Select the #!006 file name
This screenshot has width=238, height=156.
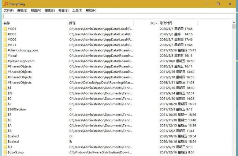point(12,39)
